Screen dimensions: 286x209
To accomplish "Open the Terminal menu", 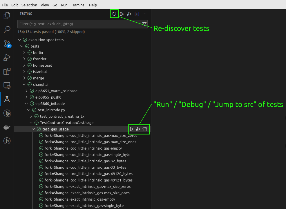I will [x=78, y=5].
